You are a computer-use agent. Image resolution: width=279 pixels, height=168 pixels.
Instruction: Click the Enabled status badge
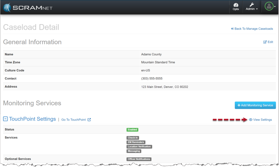tap(132, 130)
